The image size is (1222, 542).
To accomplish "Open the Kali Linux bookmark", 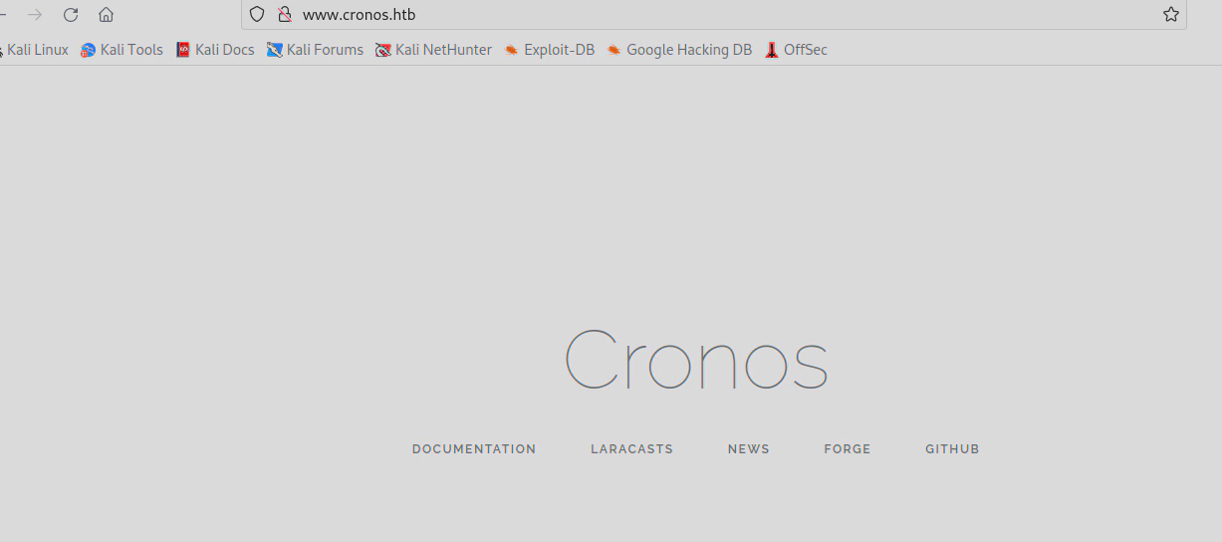I will (x=36, y=50).
